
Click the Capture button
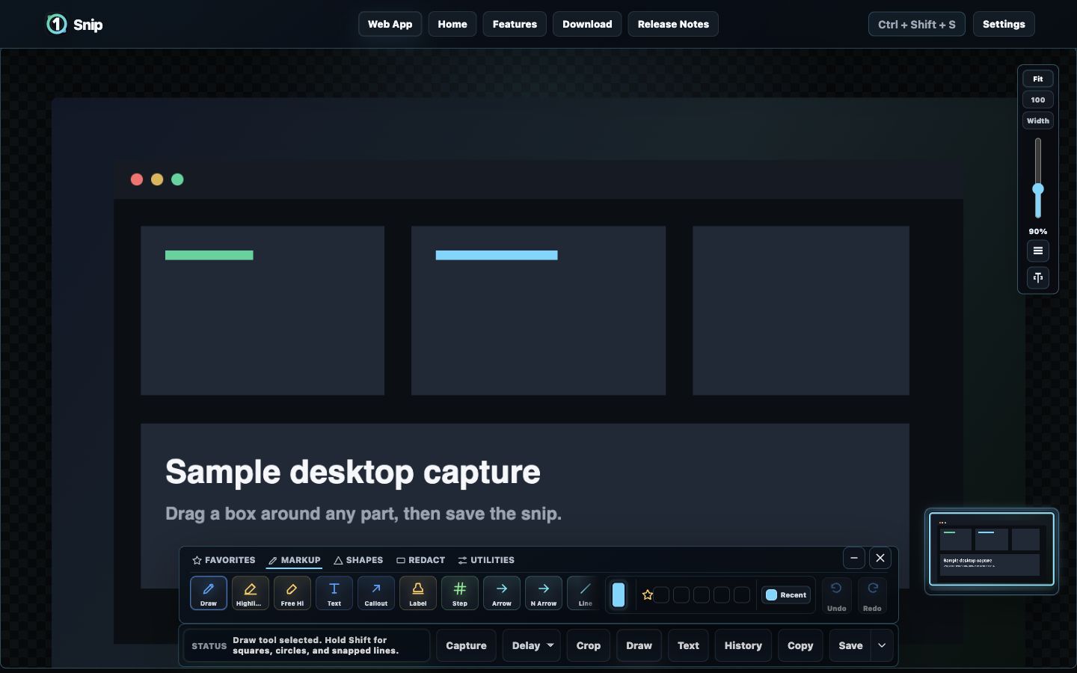(x=466, y=645)
